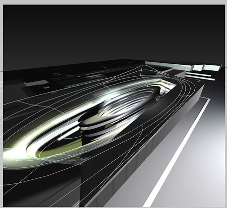227x208 pixels.
Task: Click the middle white block at top right
Action: pos(198,68)
